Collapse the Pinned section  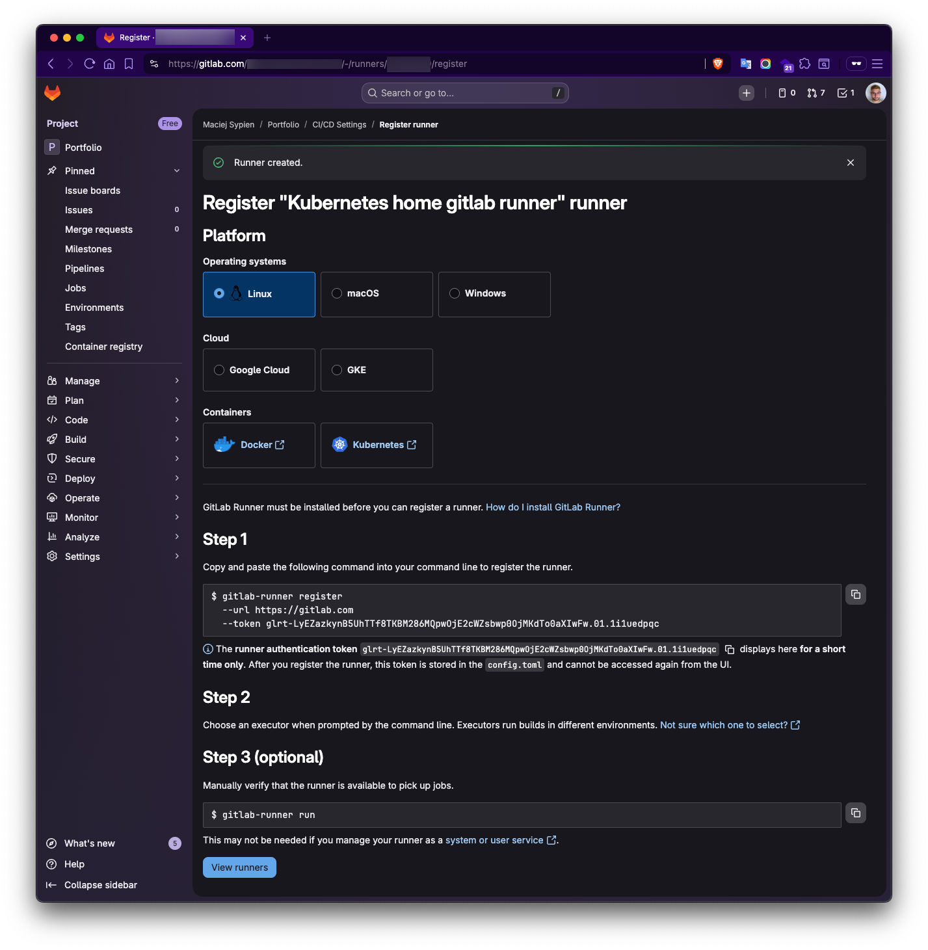coord(176,170)
